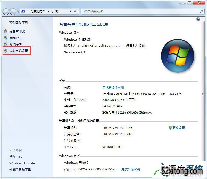Viewport: 207px width, 179px height.
Task: Open the recent pages dropdown next to Forward
Action: pyautogui.click(x=18, y=12)
